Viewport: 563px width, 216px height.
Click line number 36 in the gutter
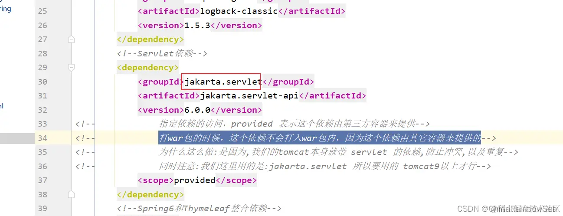click(x=43, y=166)
